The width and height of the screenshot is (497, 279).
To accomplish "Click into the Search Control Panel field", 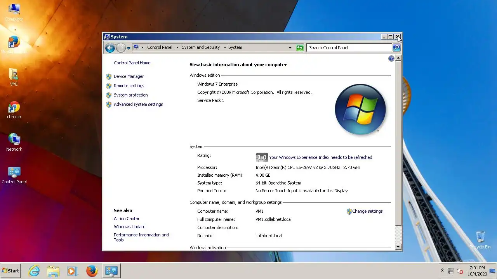I will (x=349, y=48).
